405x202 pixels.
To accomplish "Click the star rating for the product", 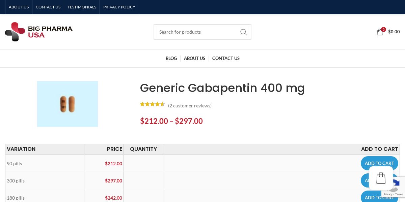I will coord(152,104).
